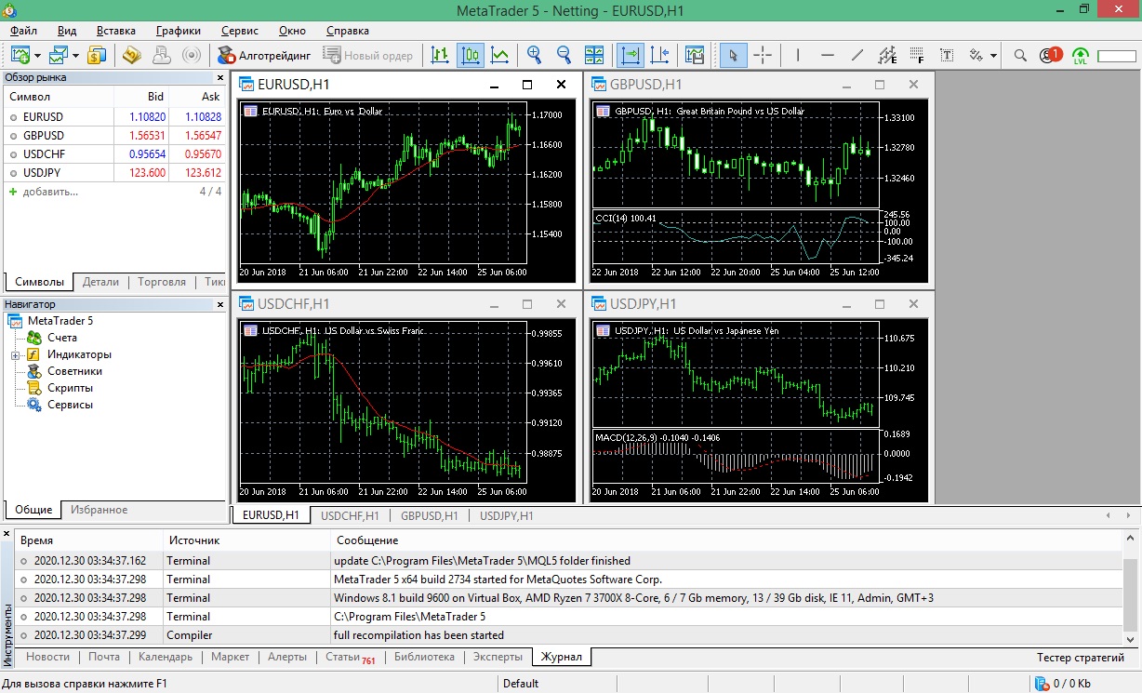1142x693 pixels.
Task: Tile chart windows with the grid icon
Action: coord(593,55)
